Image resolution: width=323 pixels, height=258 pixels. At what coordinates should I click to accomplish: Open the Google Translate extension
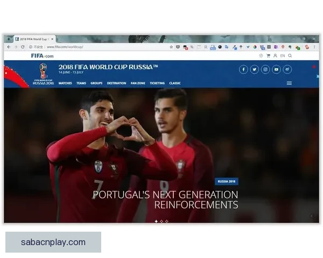point(227,47)
